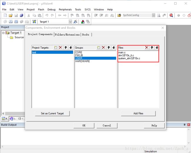Viewport: 191px width, 153px height.
Task: Click the Navigate Backwards arrow icon
Action: point(59,15)
